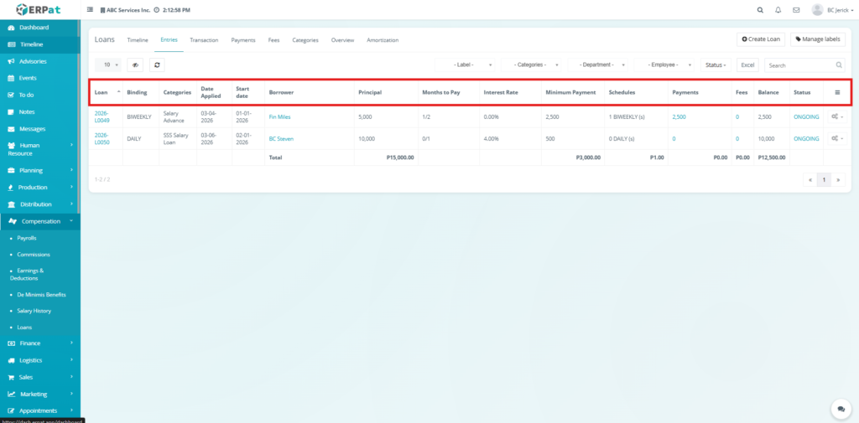Image resolution: width=859 pixels, height=423 pixels.
Task: Toggle column visibility eye button
Action: [x=135, y=64]
